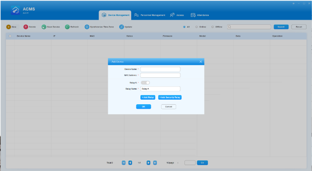The height and width of the screenshot is (171, 312).
Task: Check the select-all devices checkbox
Action: point(10,36)
